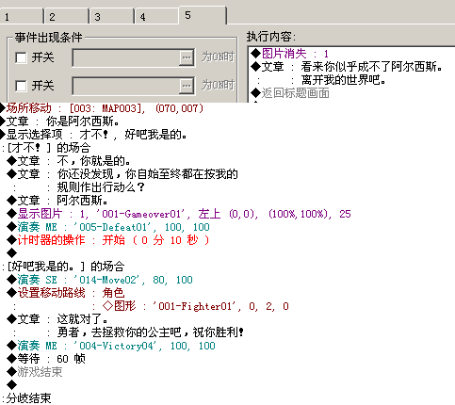455x405 pixels.
Task: Select the 计时器的操作 command line
Action: (x=108, y=240)
